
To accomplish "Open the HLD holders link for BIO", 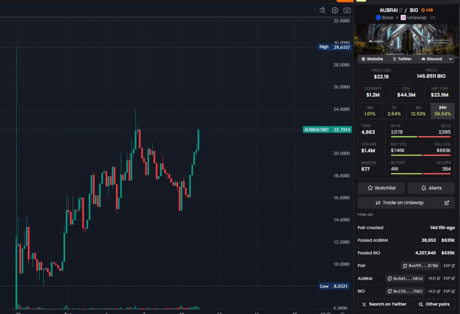I will coord(434,291).
